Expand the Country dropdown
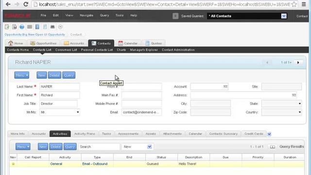The width and height of the screenshot is (311, 175). pyautogui.click(x=299, y=112)
